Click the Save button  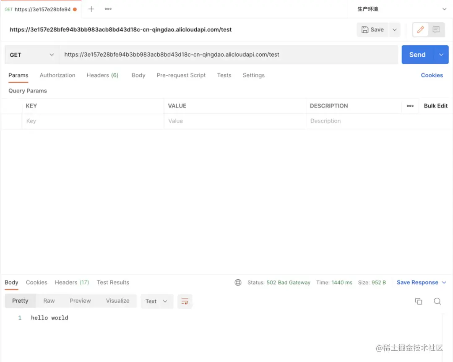click(373, 29)
